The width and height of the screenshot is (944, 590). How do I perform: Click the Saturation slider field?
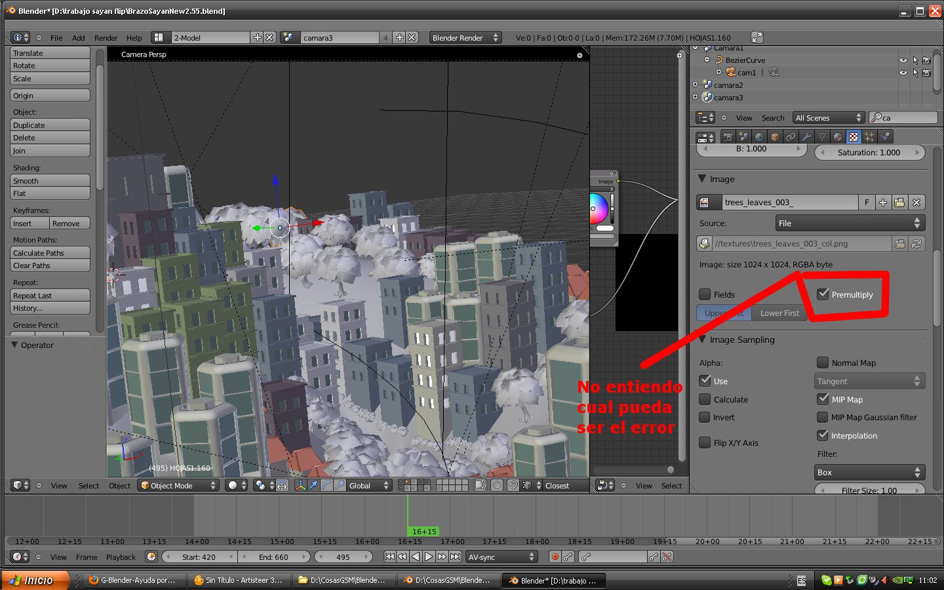(869, 152)
